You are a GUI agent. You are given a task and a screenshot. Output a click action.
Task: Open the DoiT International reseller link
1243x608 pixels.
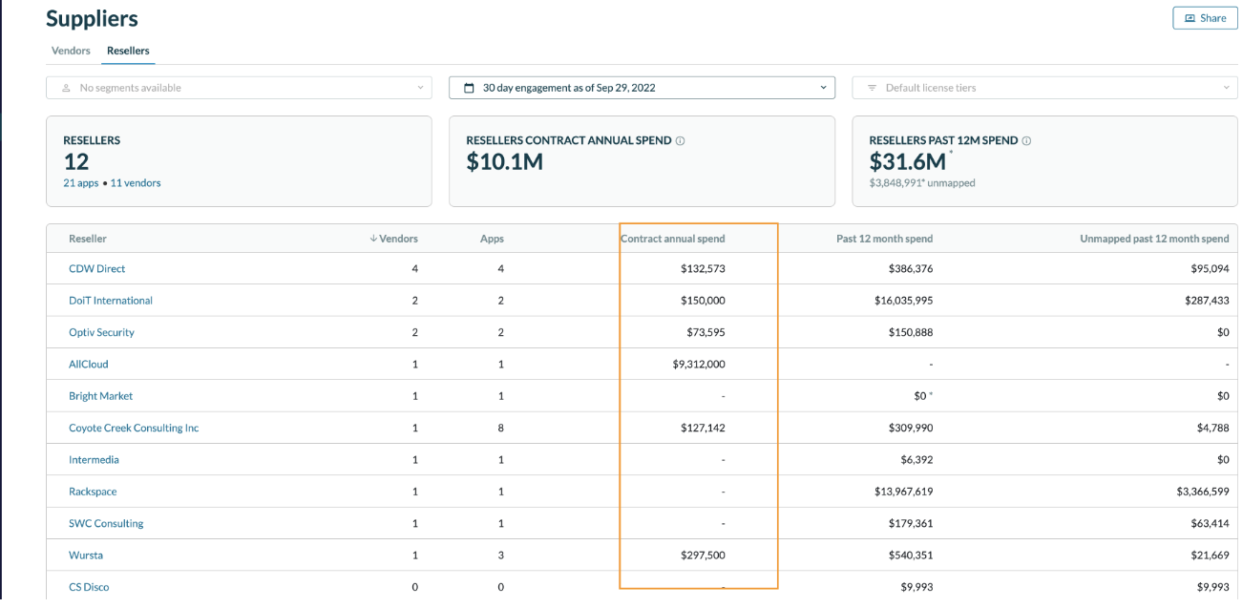[111, 301]
